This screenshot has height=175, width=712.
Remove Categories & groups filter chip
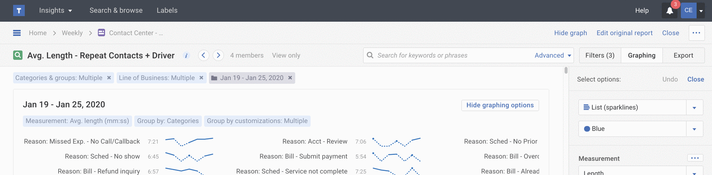109,78
